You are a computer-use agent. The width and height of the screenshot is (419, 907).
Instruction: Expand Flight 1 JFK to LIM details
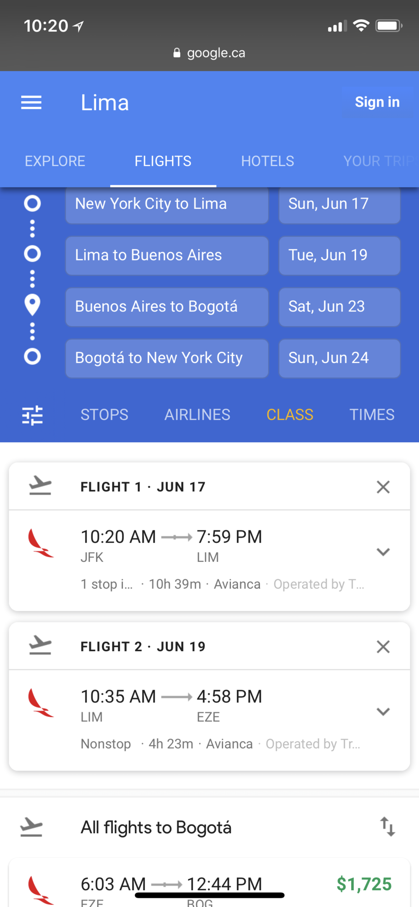click(383, 552)
